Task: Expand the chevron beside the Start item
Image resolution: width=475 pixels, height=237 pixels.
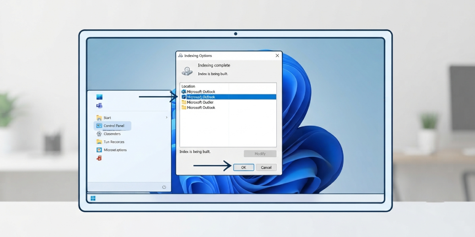Action: point(167,118)
